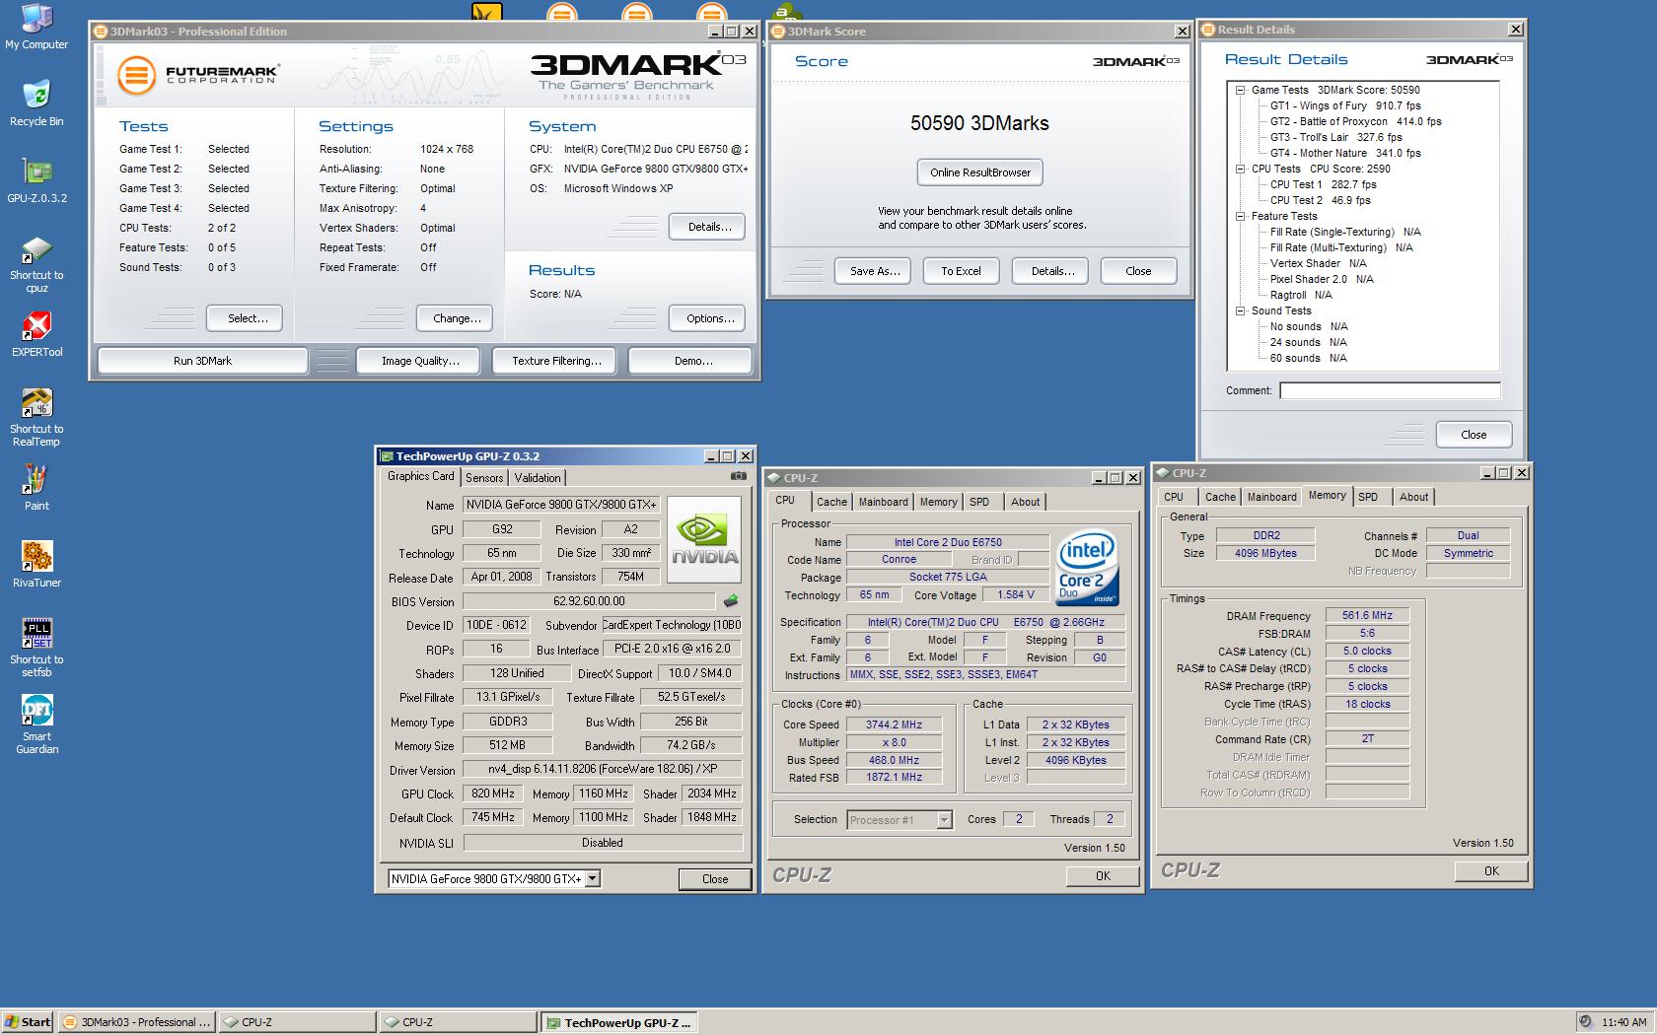Click Close button in GPU-Z

coord(715,879)
